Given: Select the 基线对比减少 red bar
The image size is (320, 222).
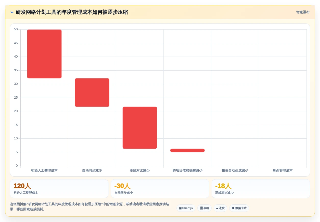Looking at the screenshot, I should click(x=140, y=128).
